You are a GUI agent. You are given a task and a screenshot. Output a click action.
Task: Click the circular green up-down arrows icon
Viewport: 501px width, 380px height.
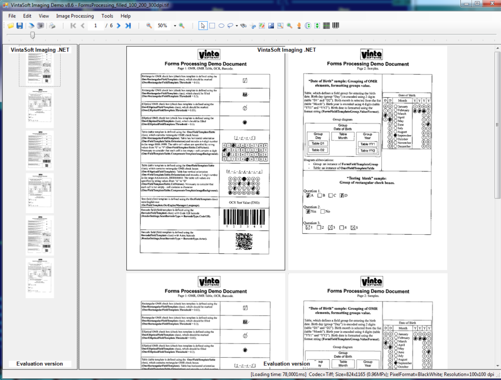click(308, 26)
